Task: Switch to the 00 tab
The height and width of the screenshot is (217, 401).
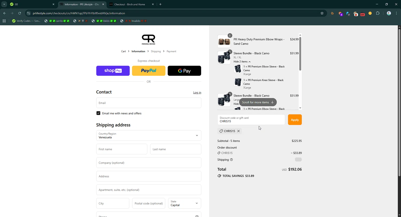Action: (32, 4)
